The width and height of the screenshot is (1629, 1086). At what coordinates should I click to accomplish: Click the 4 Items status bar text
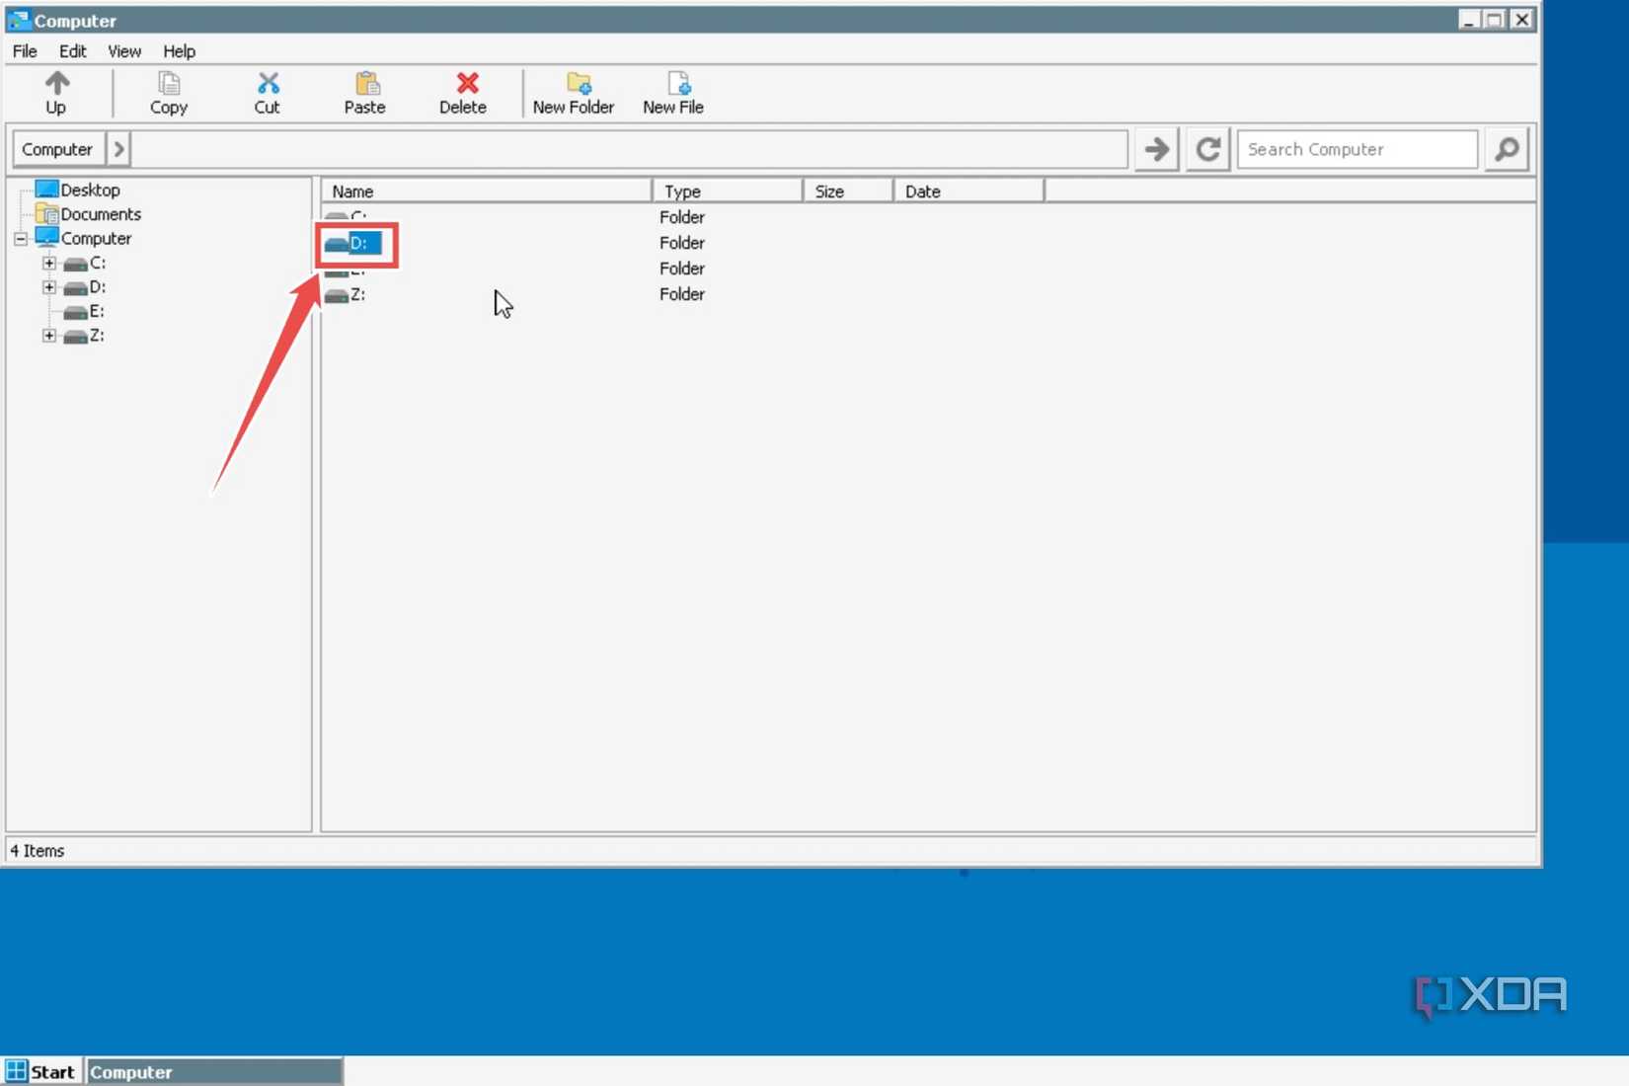click(38, 850)
